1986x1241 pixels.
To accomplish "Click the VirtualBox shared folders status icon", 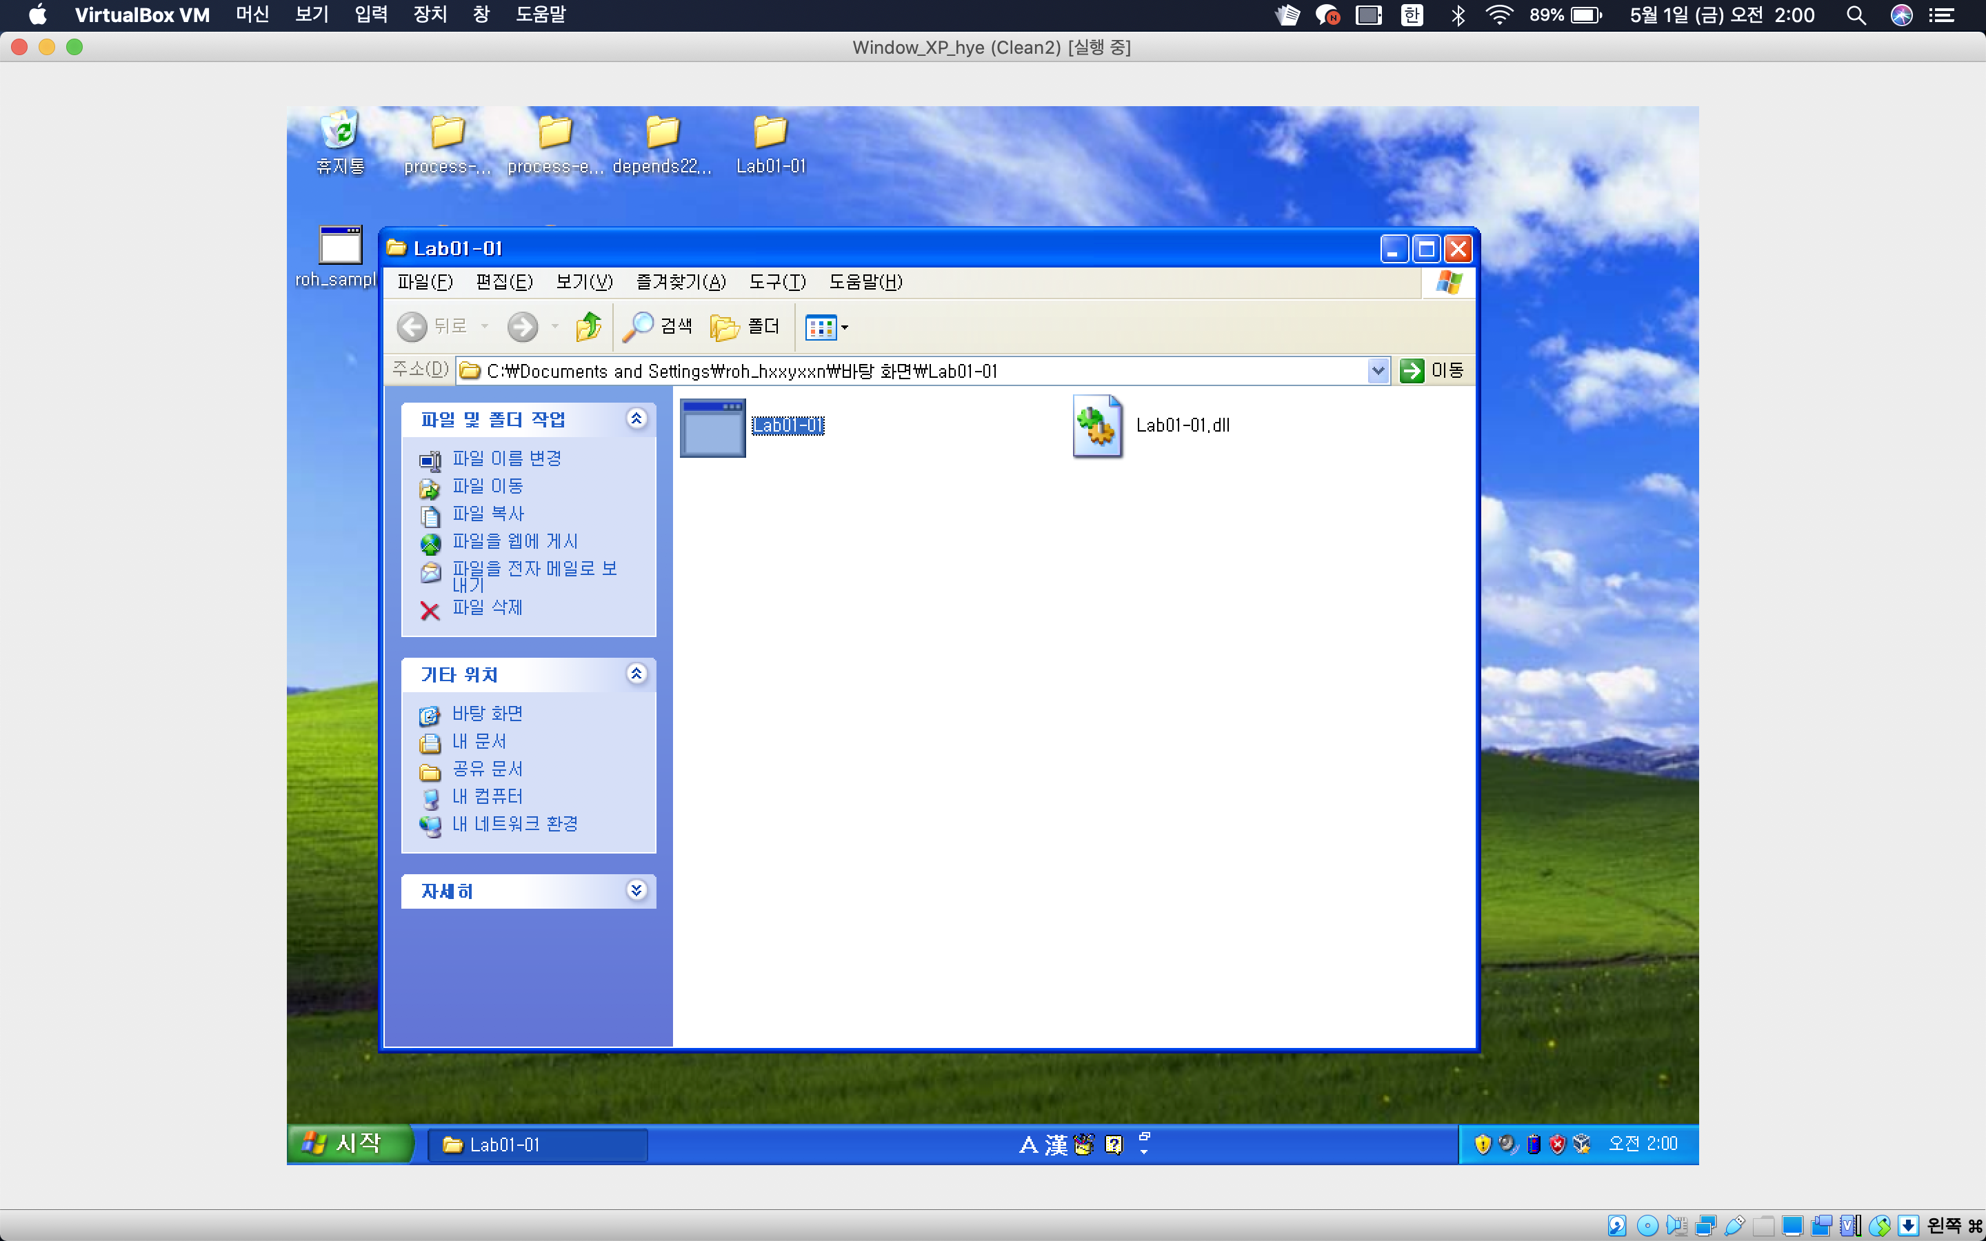I will click(x=1763, y=1225).
